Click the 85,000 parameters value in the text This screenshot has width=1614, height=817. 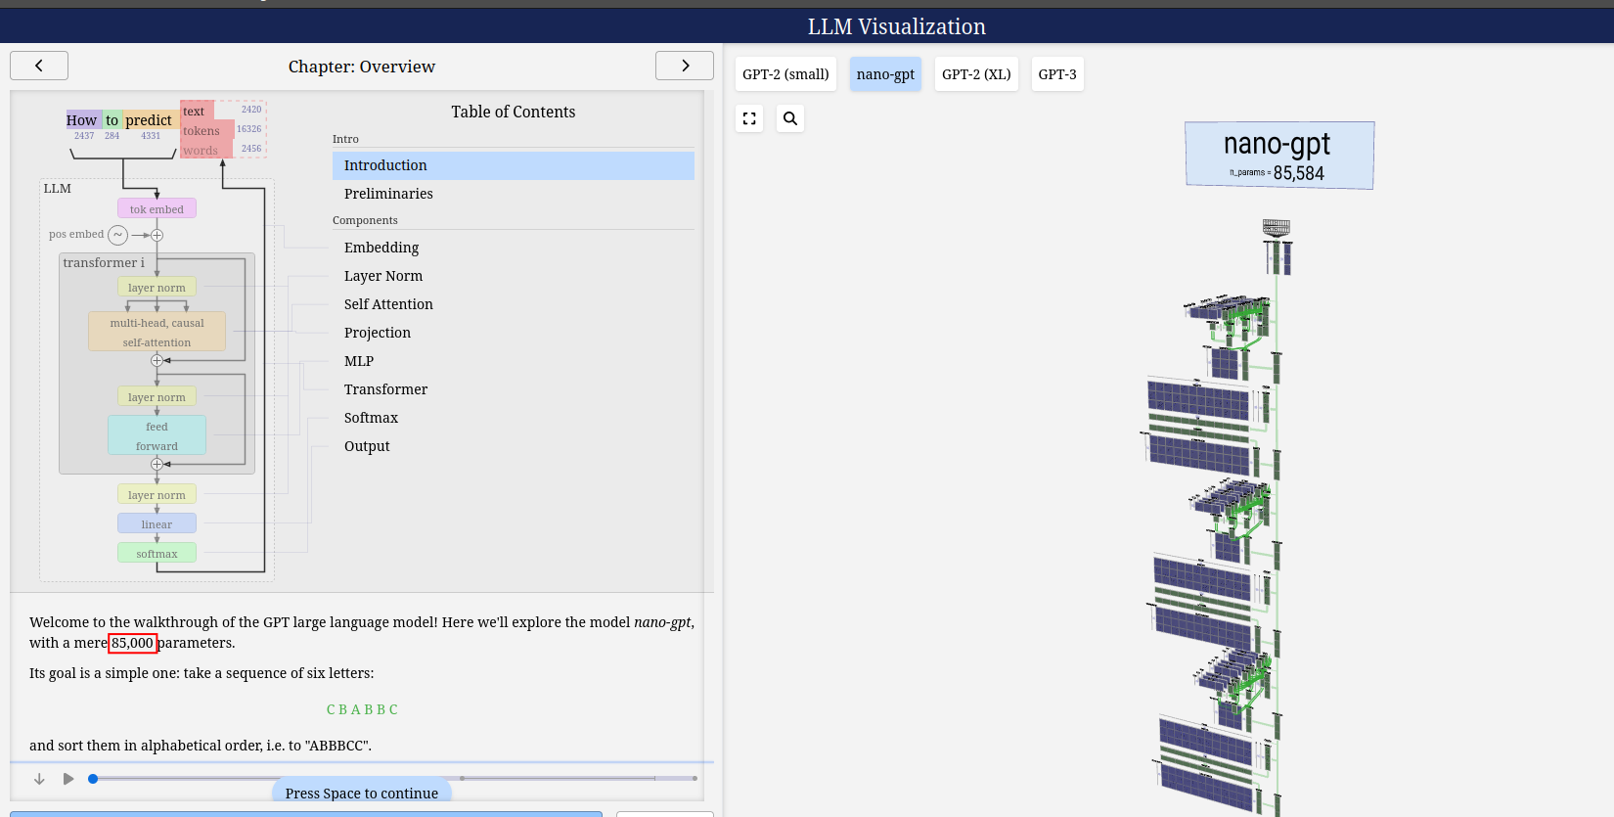point(132,643)
